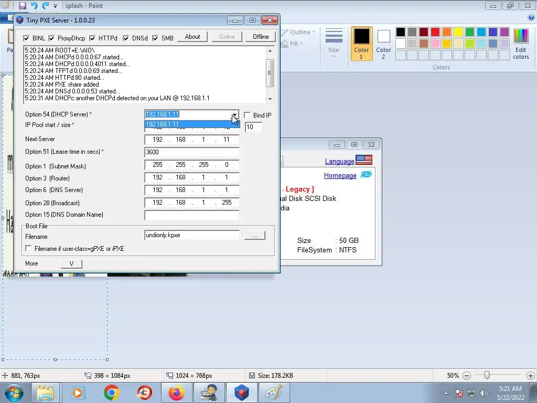Click the zoom in plus button in Paint
This screenshot has width=537, height=403.
(x=531, y=376)
